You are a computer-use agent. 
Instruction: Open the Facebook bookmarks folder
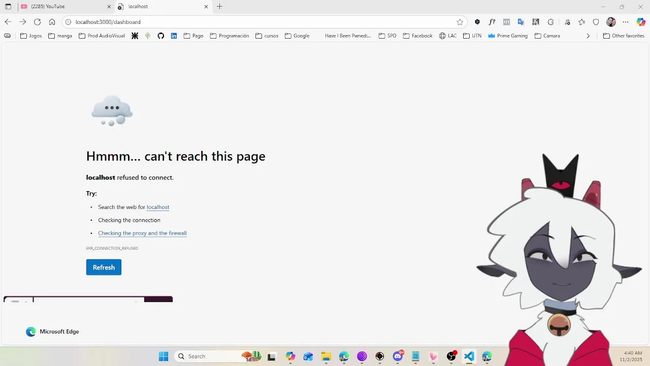click(418, 36)
